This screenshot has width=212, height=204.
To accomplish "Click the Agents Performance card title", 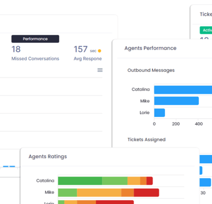I will click(x=150, y=48).
